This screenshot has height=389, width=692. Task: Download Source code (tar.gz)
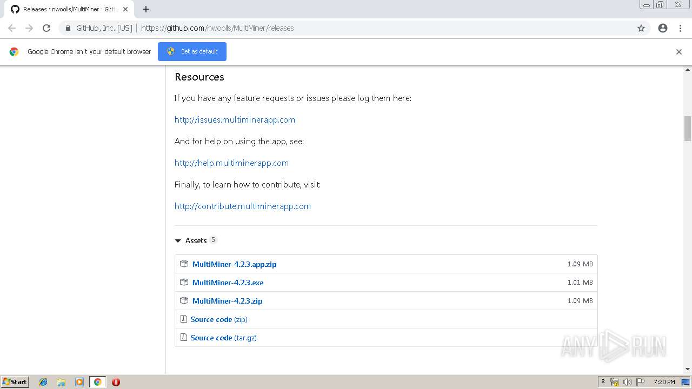pos(223,338)
